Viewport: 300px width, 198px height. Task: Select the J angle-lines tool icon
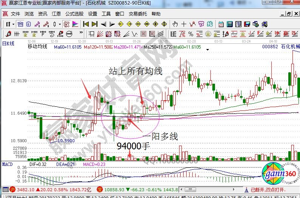pos(251,34)
